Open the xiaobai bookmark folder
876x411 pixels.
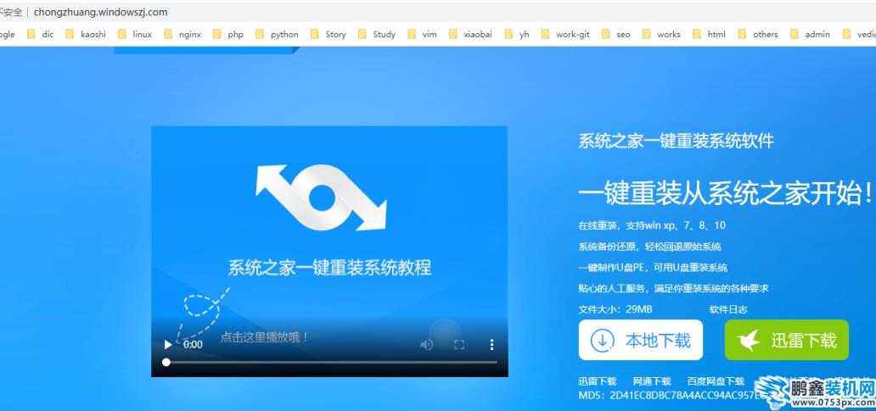tap(470, 34)
